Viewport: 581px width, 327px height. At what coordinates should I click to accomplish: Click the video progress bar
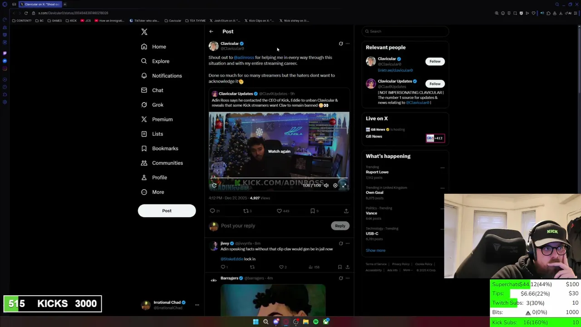(x=279, y=178)
